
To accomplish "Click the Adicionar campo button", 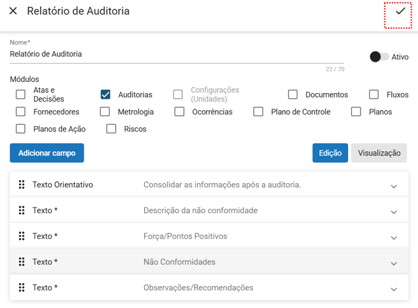I will 47,153.
